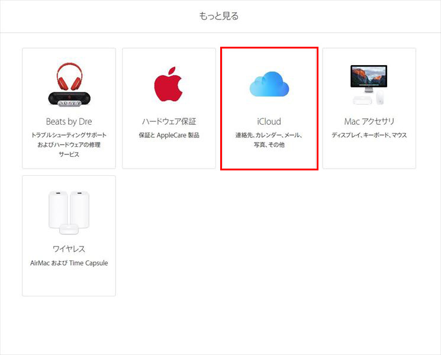The width and height of the screenshot is (441, 355).
Task: Click the もっと見る heading
Action: [x=219, y=16]
